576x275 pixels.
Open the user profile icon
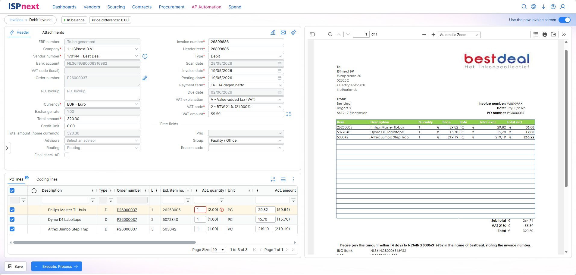point(563,7)
